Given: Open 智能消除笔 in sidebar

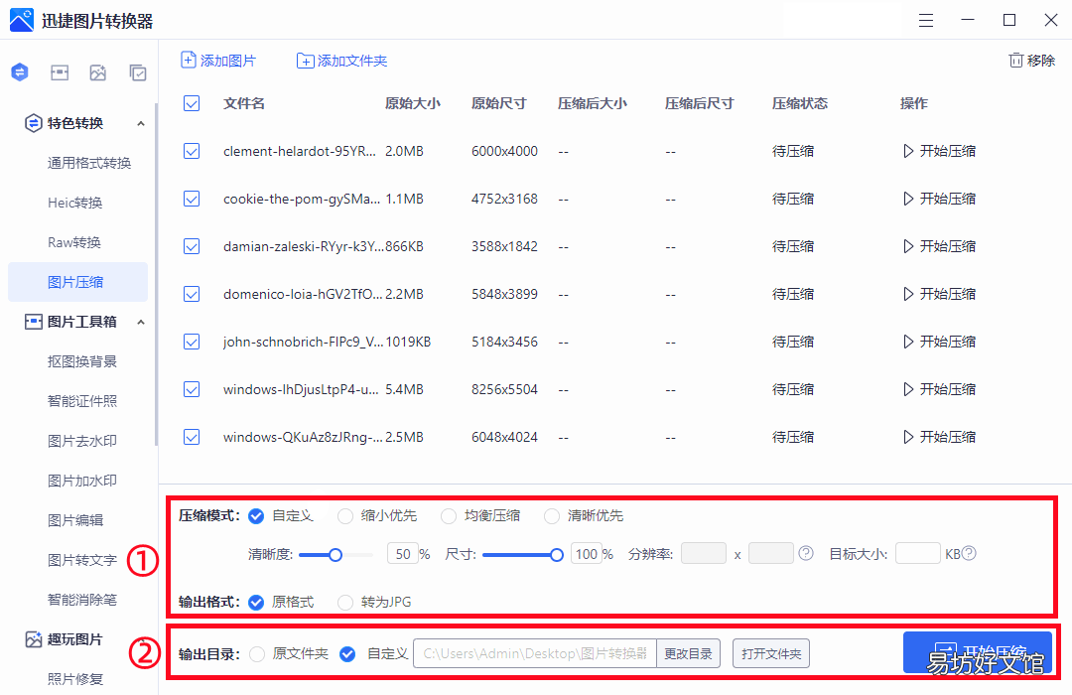Looking at the screenshot, I should (82, 600).
